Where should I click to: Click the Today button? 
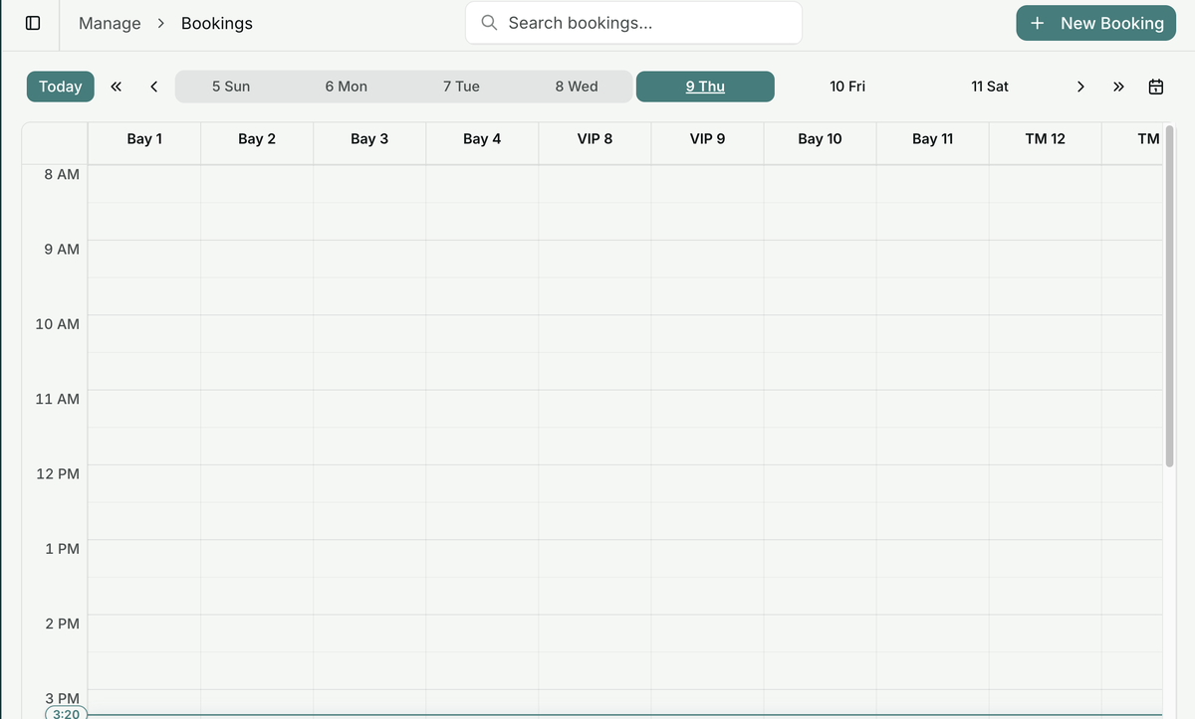tap(61, 87)
